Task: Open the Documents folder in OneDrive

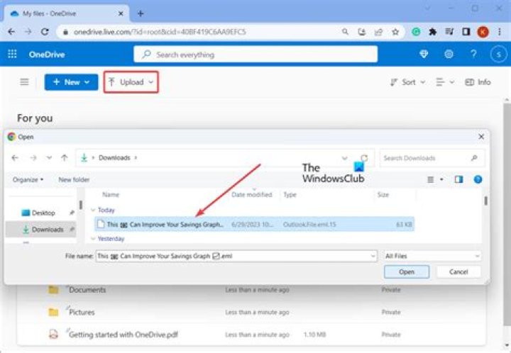Action: click(x=87, y=290)
